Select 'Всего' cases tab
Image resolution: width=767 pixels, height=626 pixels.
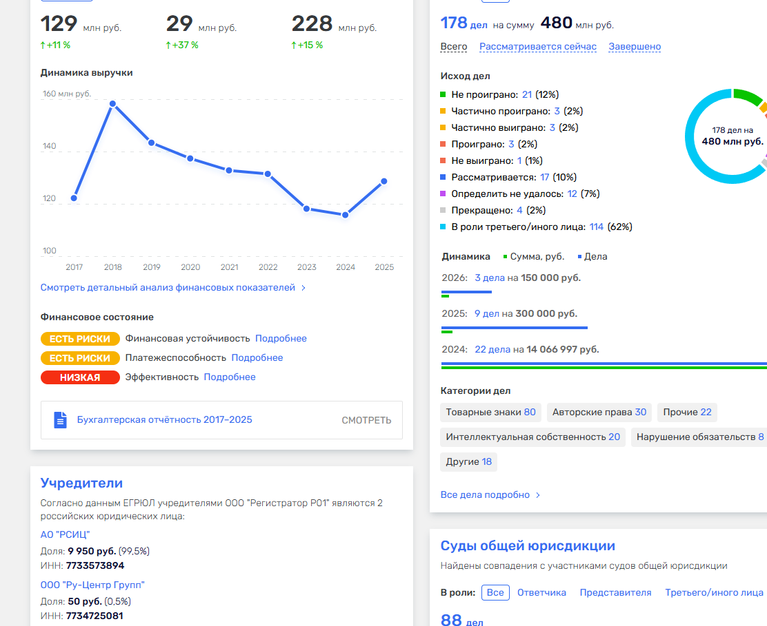453,47
